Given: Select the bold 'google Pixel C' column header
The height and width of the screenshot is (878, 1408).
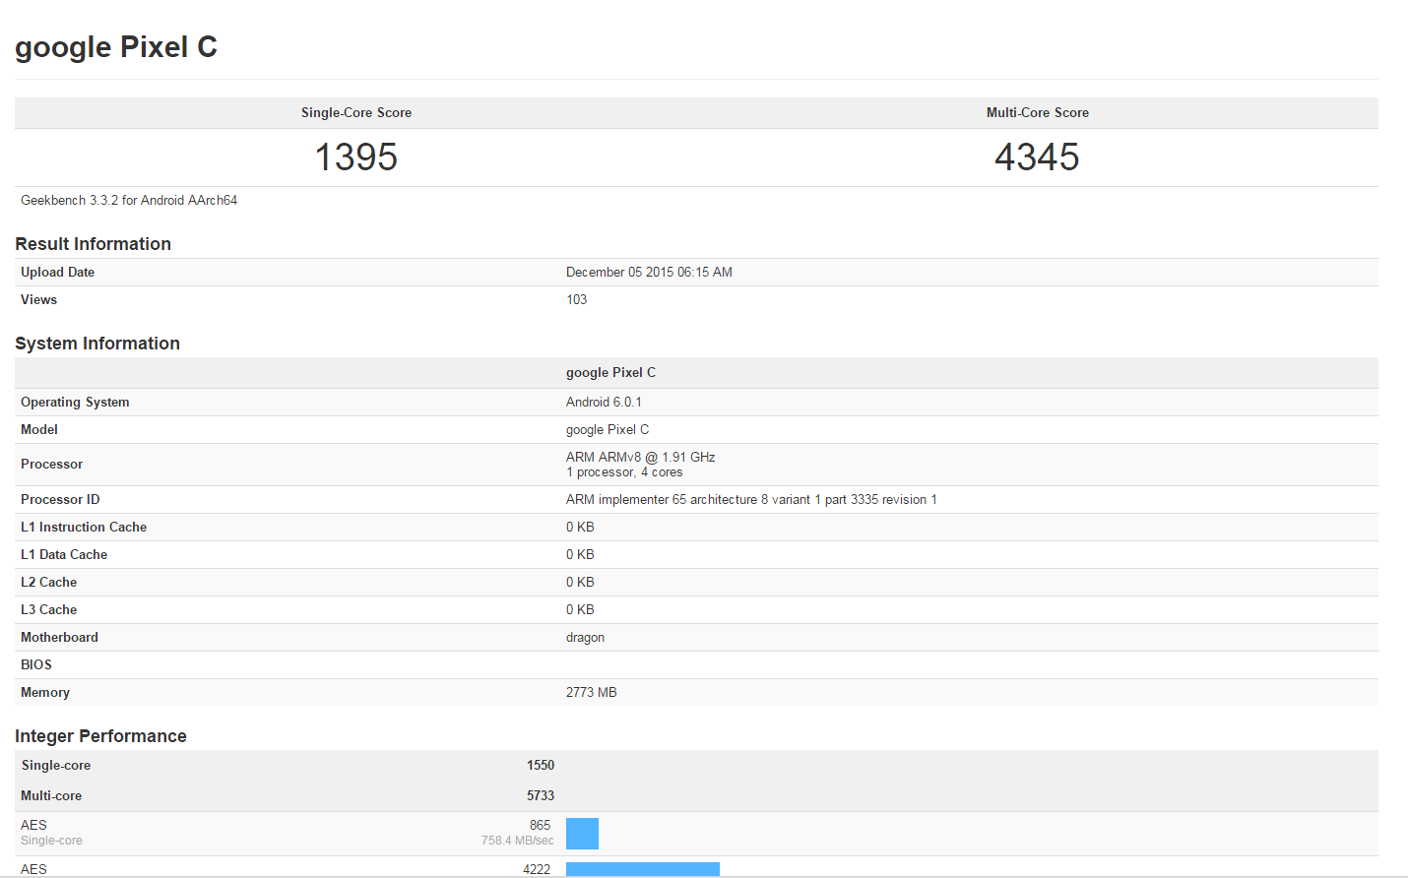Looking at the screenshot, I should click(610, 373).
